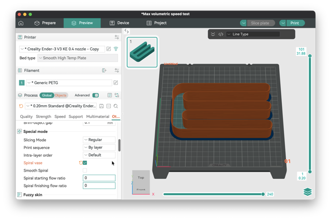Image resolution: width=331 pixels, height=220 pixels.
Task: Uncheck the Spiral vase checkbox
Action: tap(85, 163)
